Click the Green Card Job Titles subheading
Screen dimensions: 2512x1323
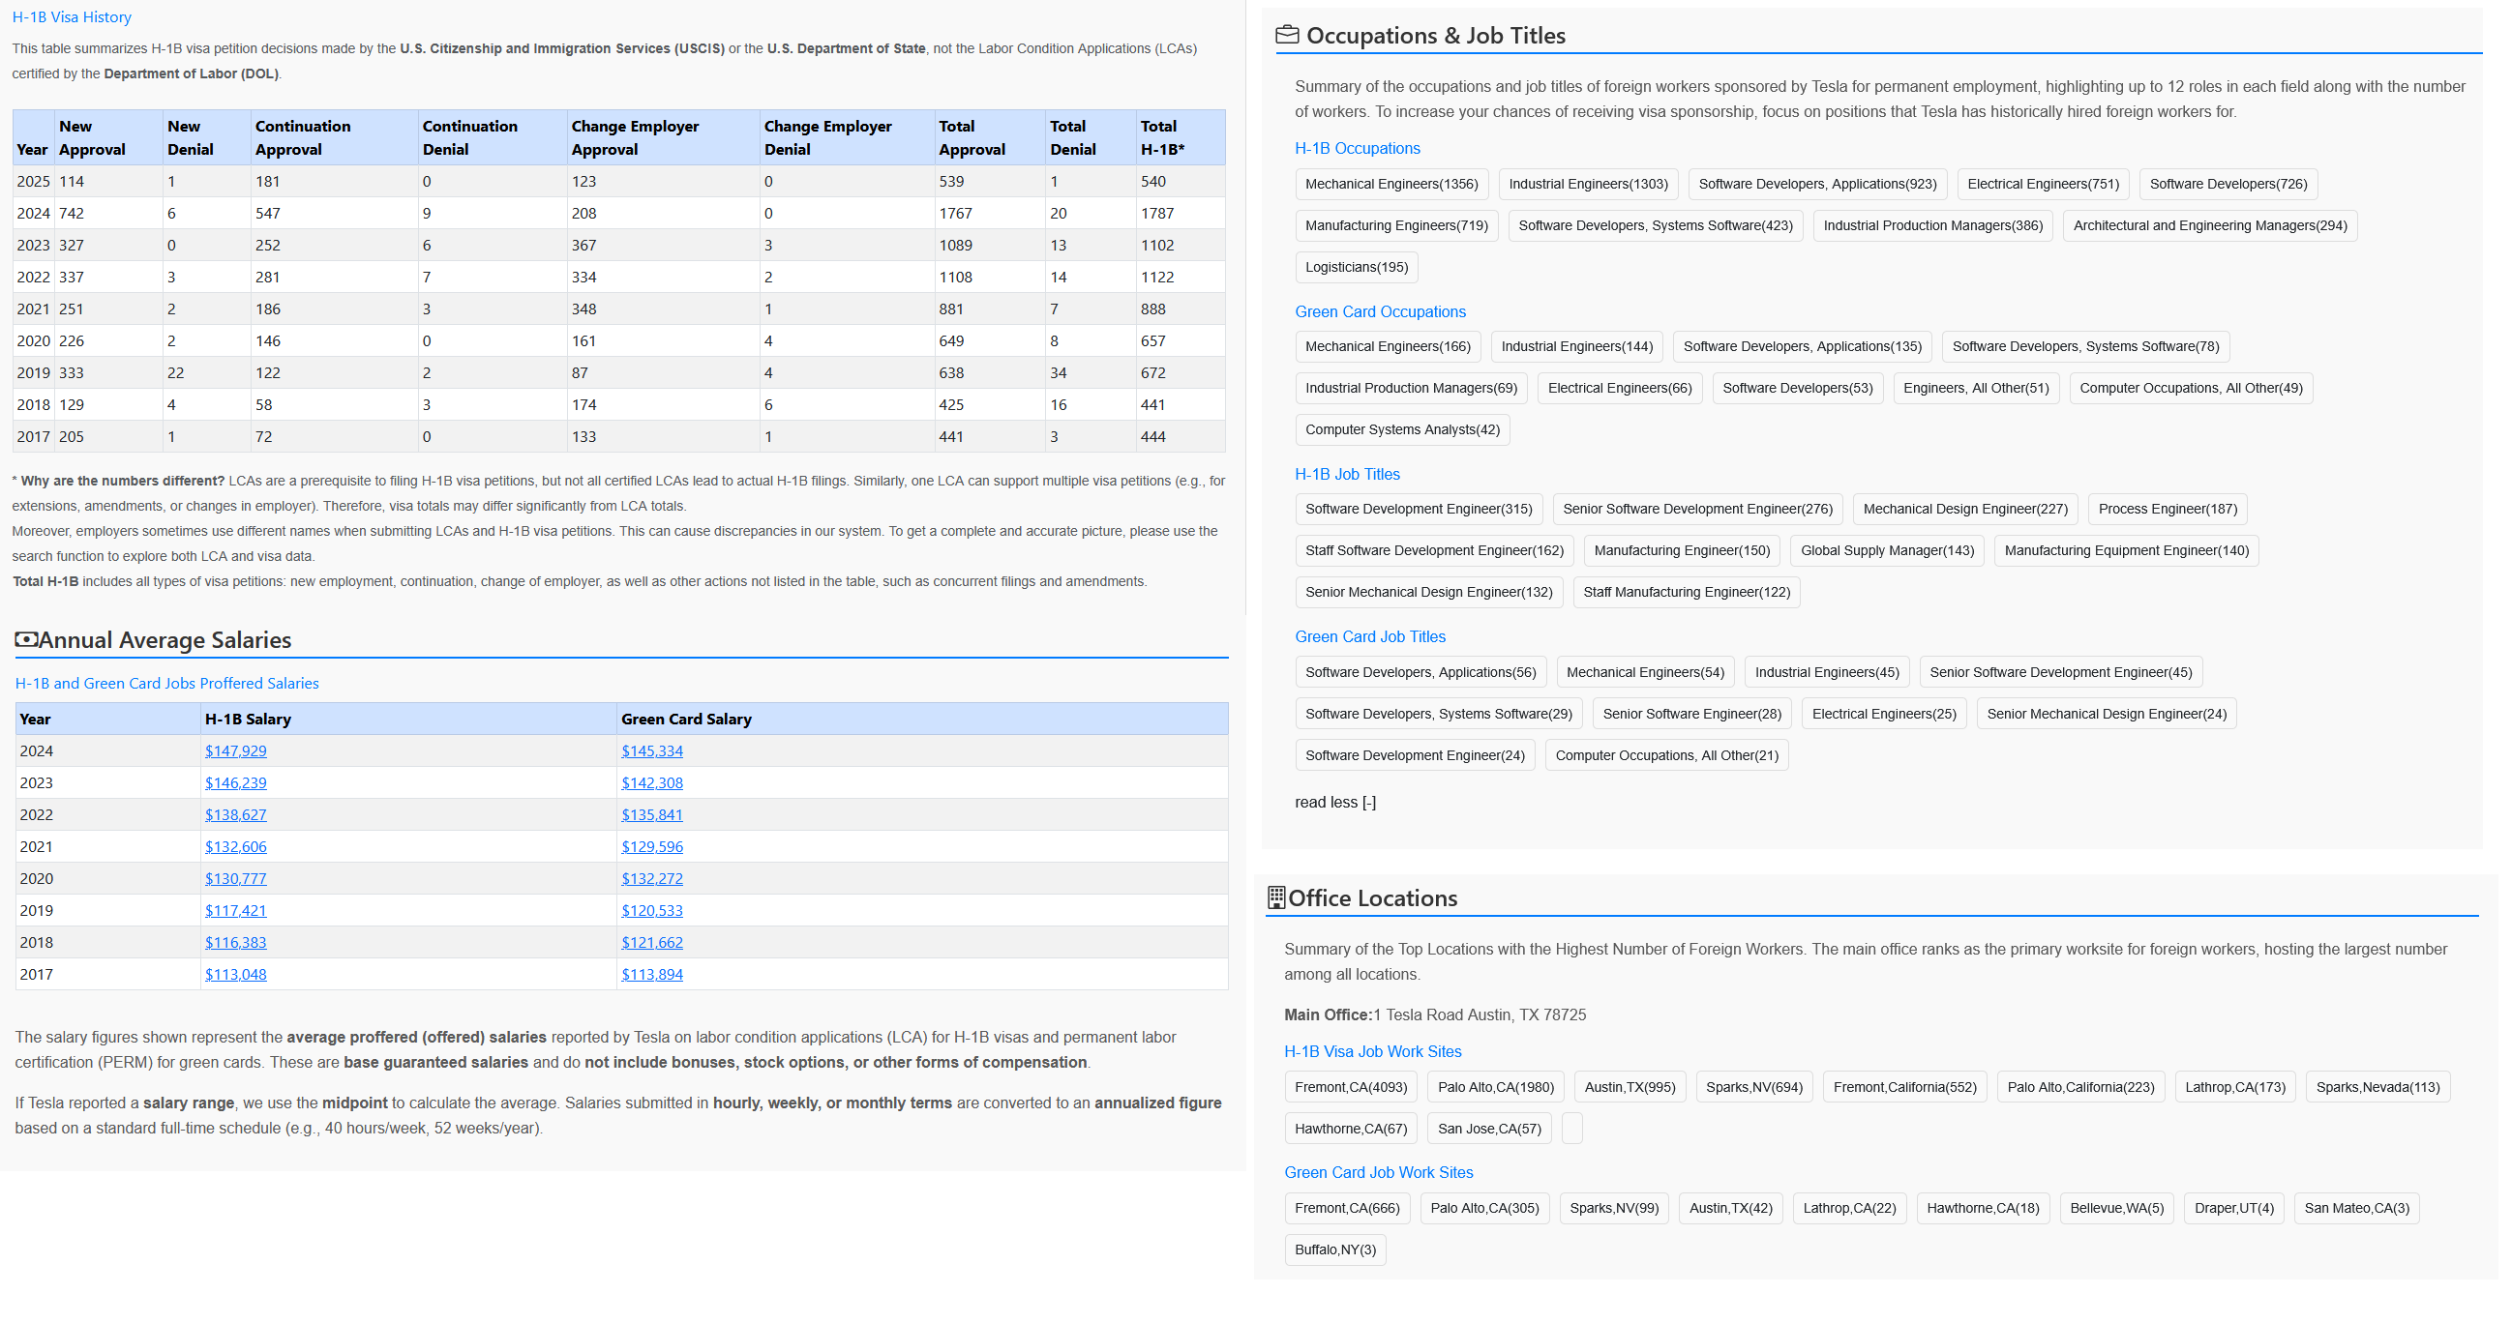click(x=1369, y=636)
